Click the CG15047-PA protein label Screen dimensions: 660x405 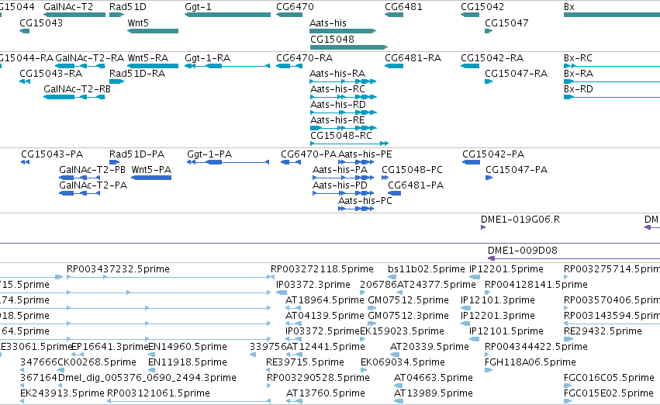[x=517, y=170]
